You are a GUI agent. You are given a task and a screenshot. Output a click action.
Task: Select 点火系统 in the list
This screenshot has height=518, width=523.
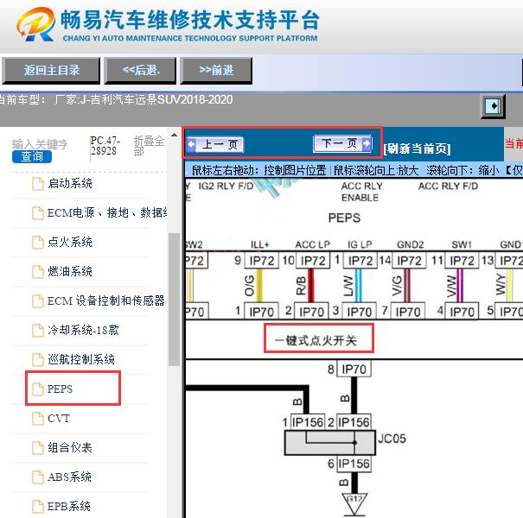click(x=70, y=243)
